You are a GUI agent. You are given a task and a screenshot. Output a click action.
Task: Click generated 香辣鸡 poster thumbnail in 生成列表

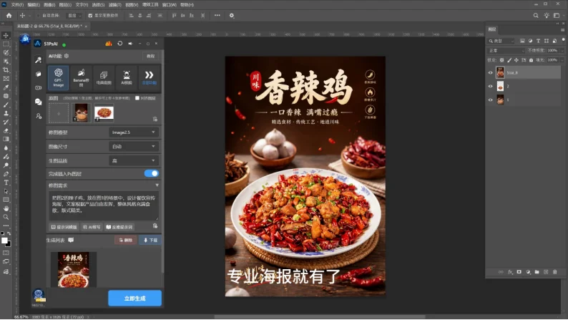pos(74,270)
